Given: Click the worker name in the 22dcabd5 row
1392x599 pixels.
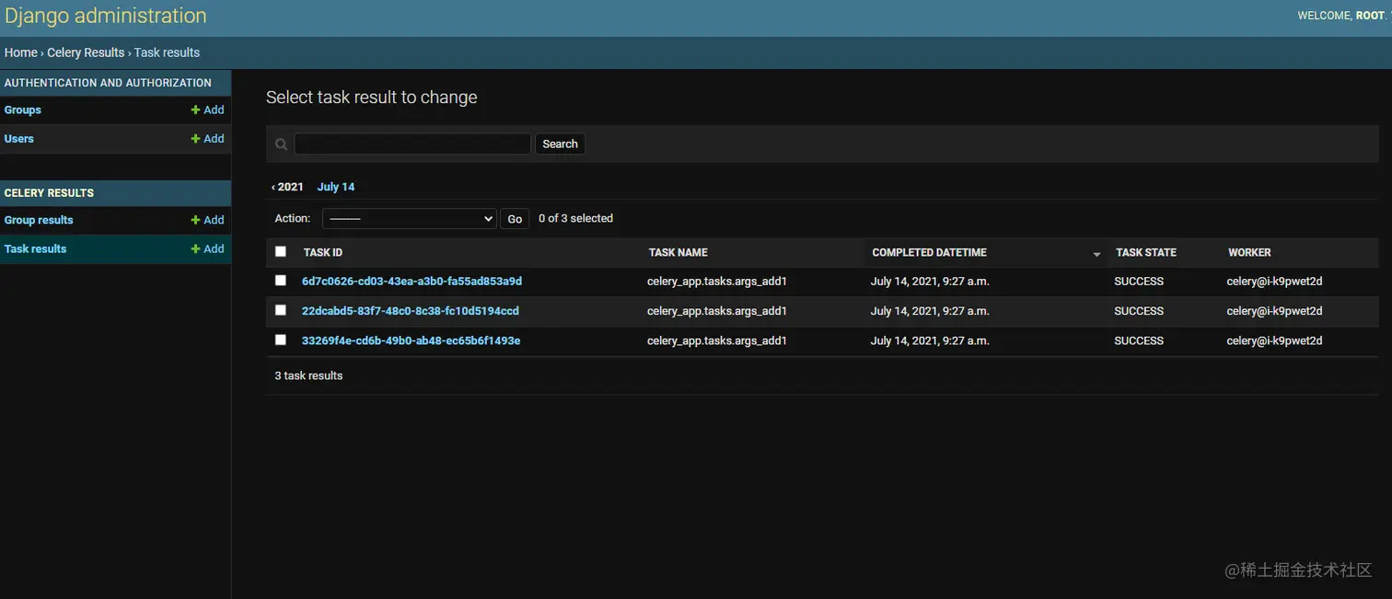Looking at the screenshot, I should [x=1274, y=311].
